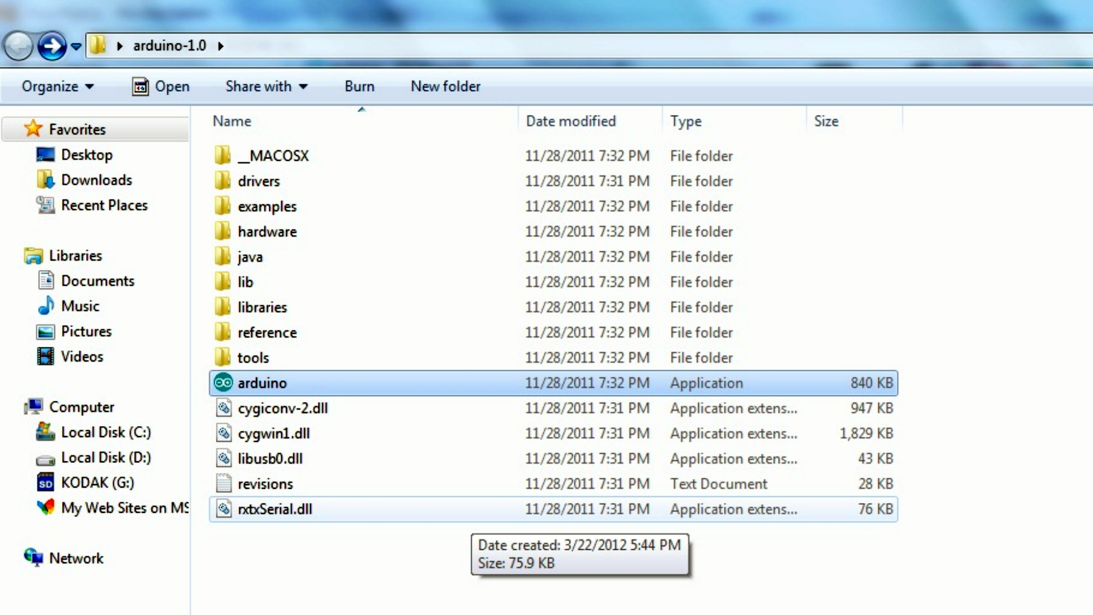Viewport: 1093px width, 615px height.
Task: Open Recent Places in Favorites
Action: (x=92, y=205)
